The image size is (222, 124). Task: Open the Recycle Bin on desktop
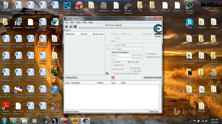click(x=6, y=7)
